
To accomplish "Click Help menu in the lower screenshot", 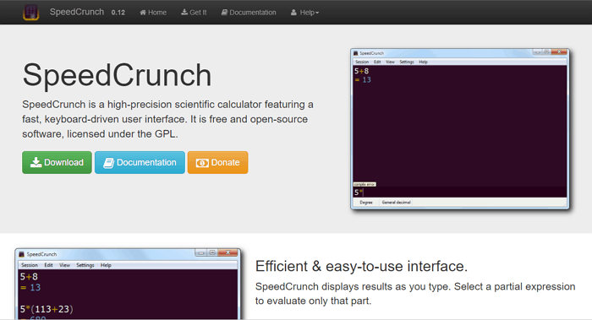I will click(106, 265).
